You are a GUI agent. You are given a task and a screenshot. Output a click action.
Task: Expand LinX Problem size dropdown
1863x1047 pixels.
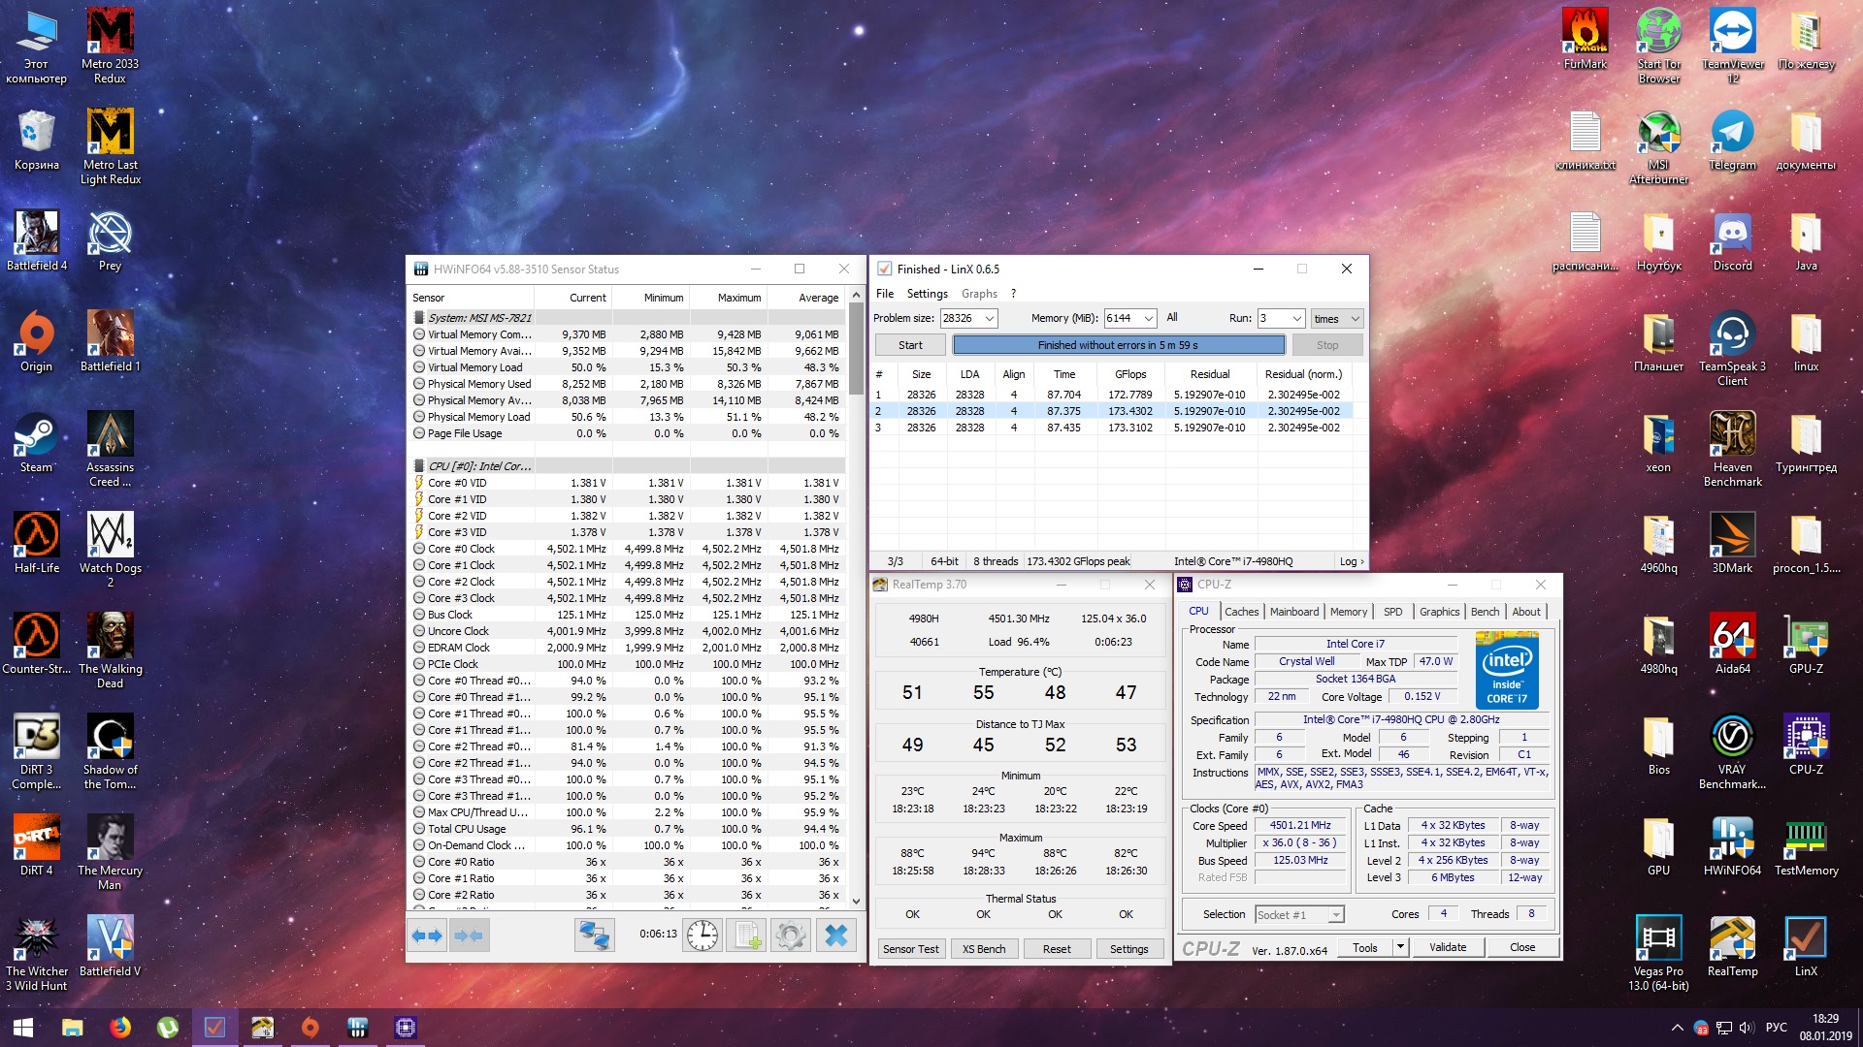989,319
